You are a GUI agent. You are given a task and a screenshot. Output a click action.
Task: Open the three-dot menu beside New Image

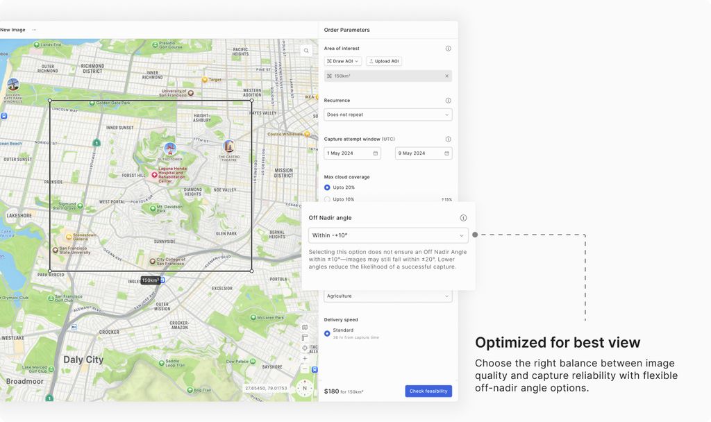click(34, 30)
